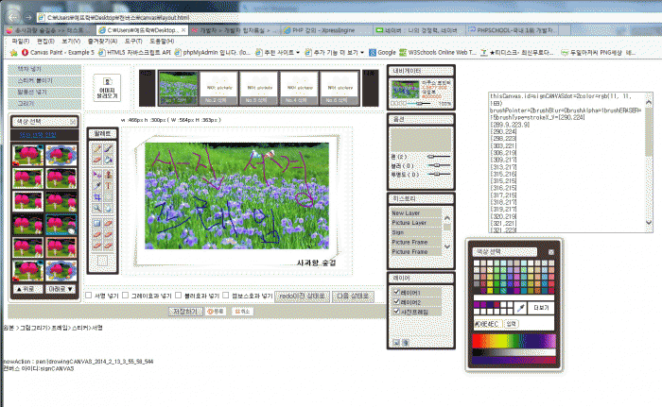Viewport: 662px width, 407px height.
Task: Close the left color selection panel
Action: point(73,122)
